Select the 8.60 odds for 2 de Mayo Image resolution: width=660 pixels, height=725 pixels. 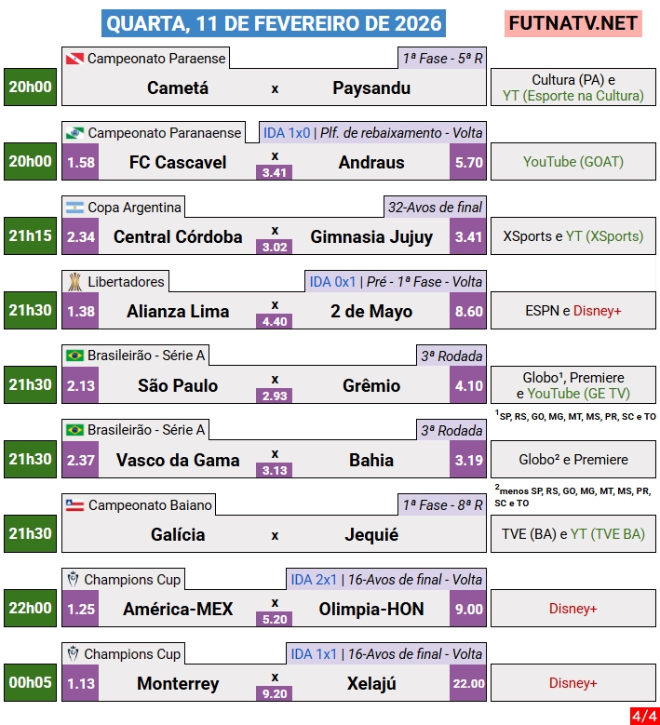(x=469, y=311)
